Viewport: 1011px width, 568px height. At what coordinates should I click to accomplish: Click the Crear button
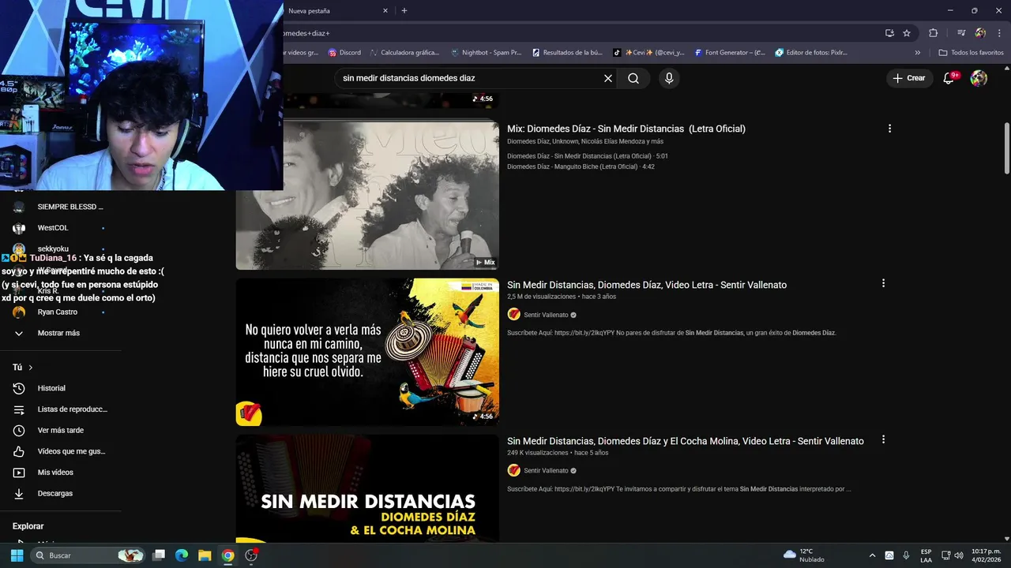tap(909, 78)
